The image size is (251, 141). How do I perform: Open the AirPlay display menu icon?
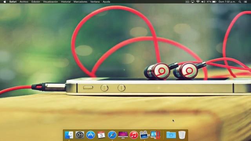point(193,2)
